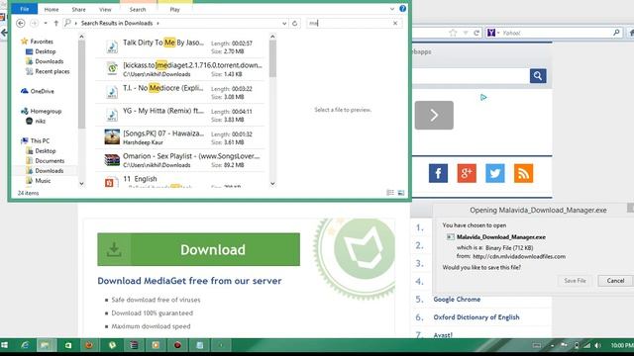Open the Windows Start button
The height and width of the screenshot is (356, 634).
tap(4, 345)
